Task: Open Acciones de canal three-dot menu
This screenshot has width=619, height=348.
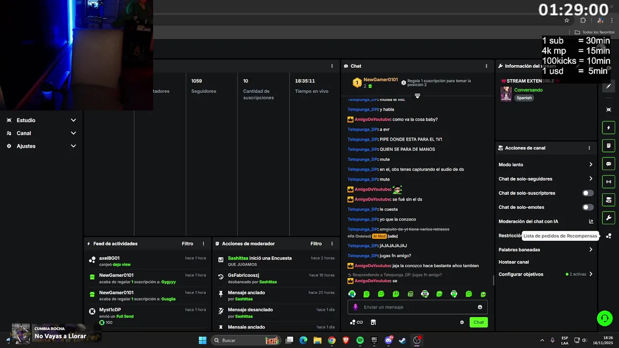Action: point(589,148)
